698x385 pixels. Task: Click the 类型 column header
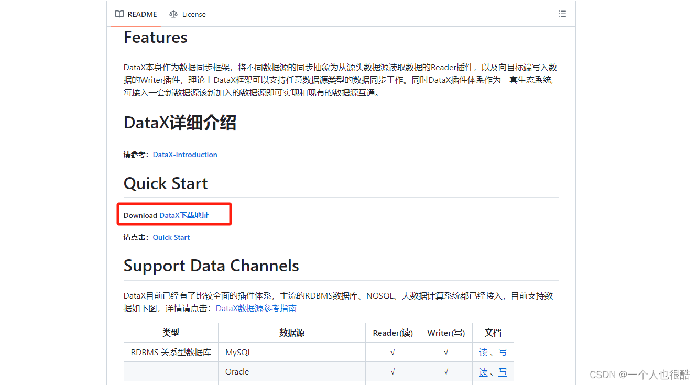tap(171, 333)
